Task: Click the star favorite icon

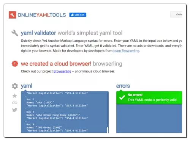Action: 15,96
